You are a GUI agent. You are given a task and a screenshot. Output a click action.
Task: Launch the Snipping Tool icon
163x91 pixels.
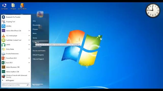(3, 21)
